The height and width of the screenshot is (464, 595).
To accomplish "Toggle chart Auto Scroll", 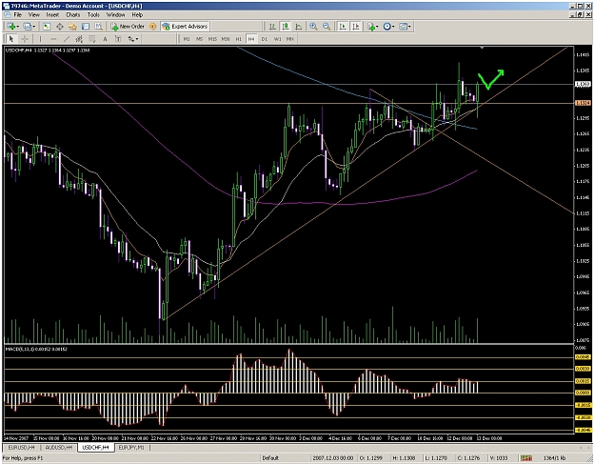I will 343,27.
